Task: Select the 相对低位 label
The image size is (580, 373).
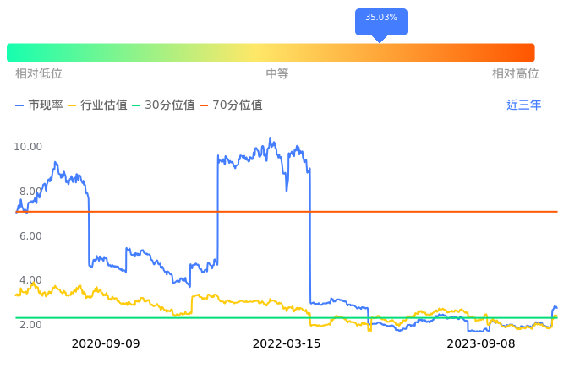Action: [39, 74]
